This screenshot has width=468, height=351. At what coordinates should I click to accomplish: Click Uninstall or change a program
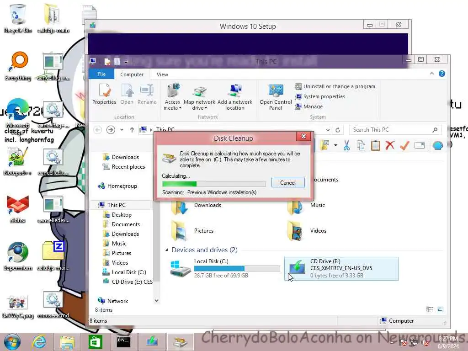click(335, 86)
